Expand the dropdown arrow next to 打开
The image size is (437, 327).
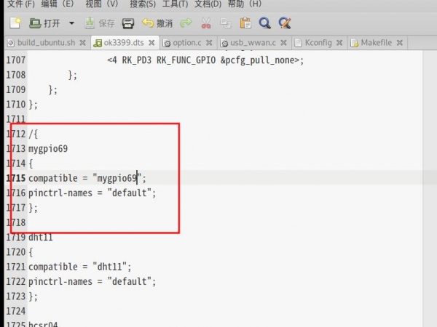pos(71,23)
